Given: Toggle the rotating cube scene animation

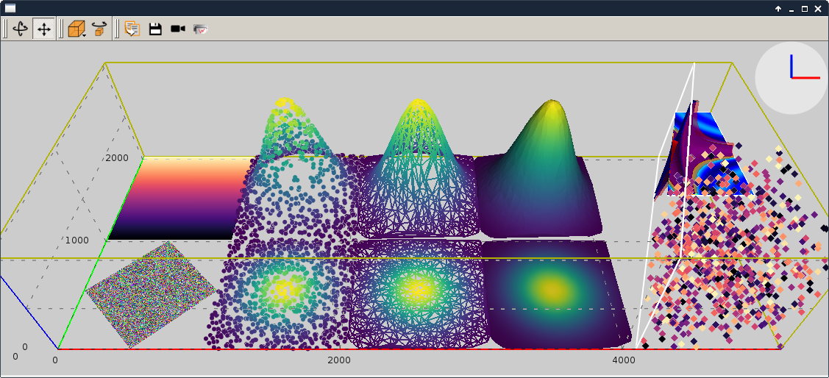Looking at the screenshot, I should pyautogui.click(x=100, y=29).
